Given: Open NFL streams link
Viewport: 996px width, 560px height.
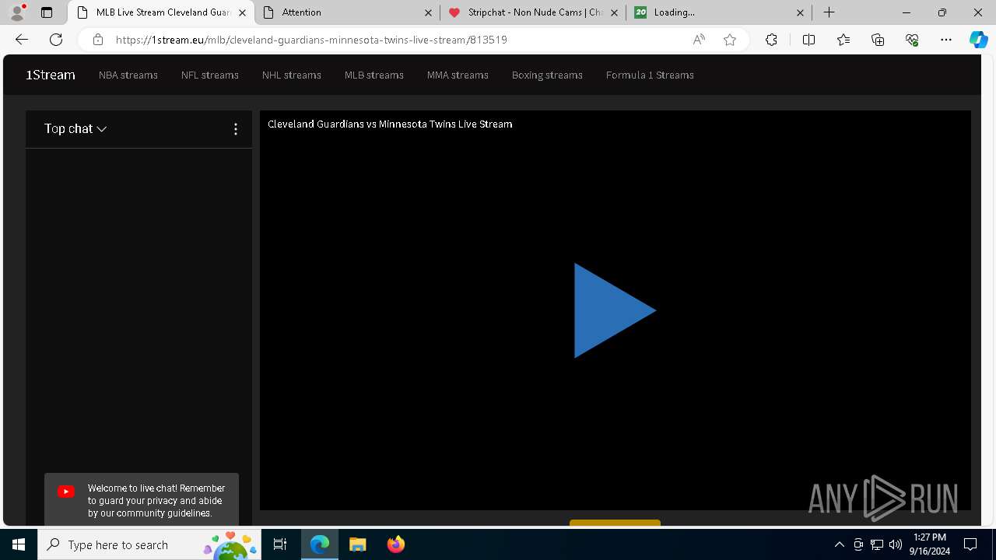Looking at the screenshot, I should 210,75.
